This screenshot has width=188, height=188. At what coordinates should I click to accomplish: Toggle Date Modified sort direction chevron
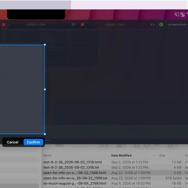pos(154,155)
